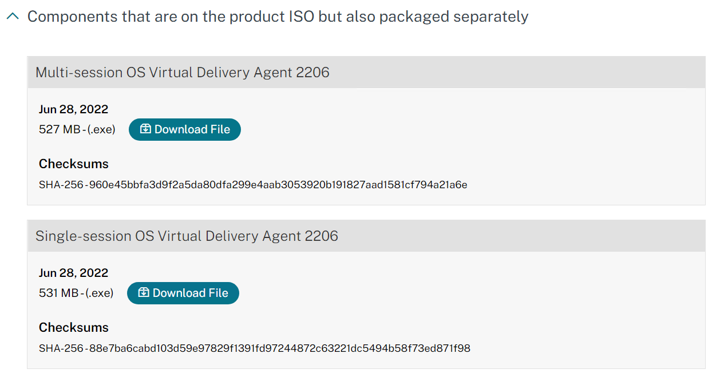Click the (.exe) label beside 531 MB
This screenshot has height=373, width=716.
pyautogui.click(x=100, y=293)
